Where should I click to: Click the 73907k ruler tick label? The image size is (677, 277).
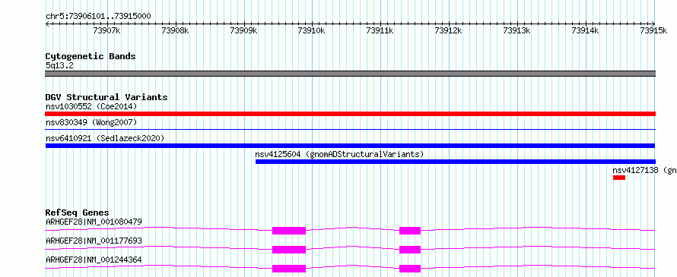[x=106, y=30]
